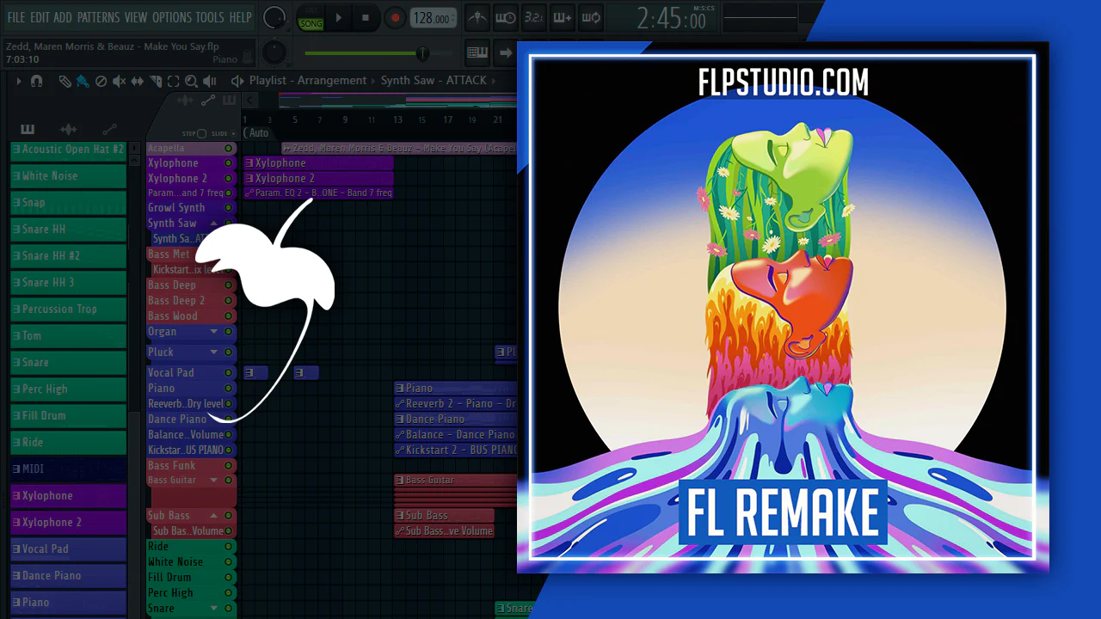Mute the Xylophone track via its green dot
Image resolution: width=1101 pixels, height=619 pixels.
pos(228,163)
